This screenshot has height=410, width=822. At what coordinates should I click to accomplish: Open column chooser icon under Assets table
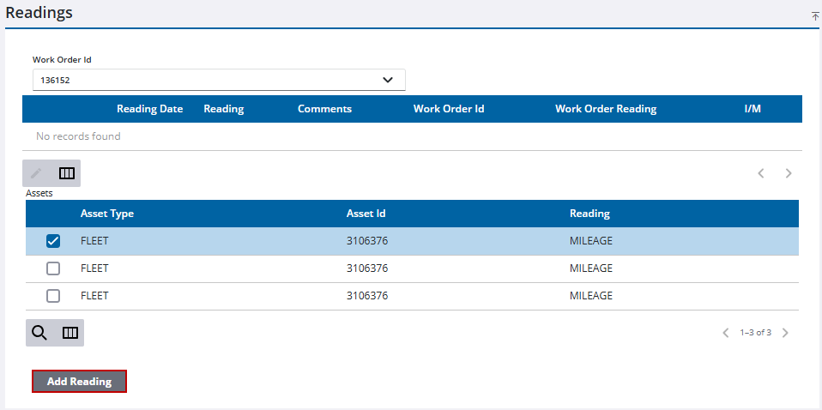point(70,333)
